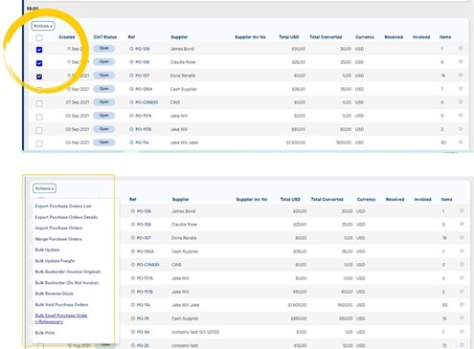Image resolution: width=474 pixels, height=349 pixels.
Task: Open the PO-76 reference link
Action: click(x=143, y=318)
